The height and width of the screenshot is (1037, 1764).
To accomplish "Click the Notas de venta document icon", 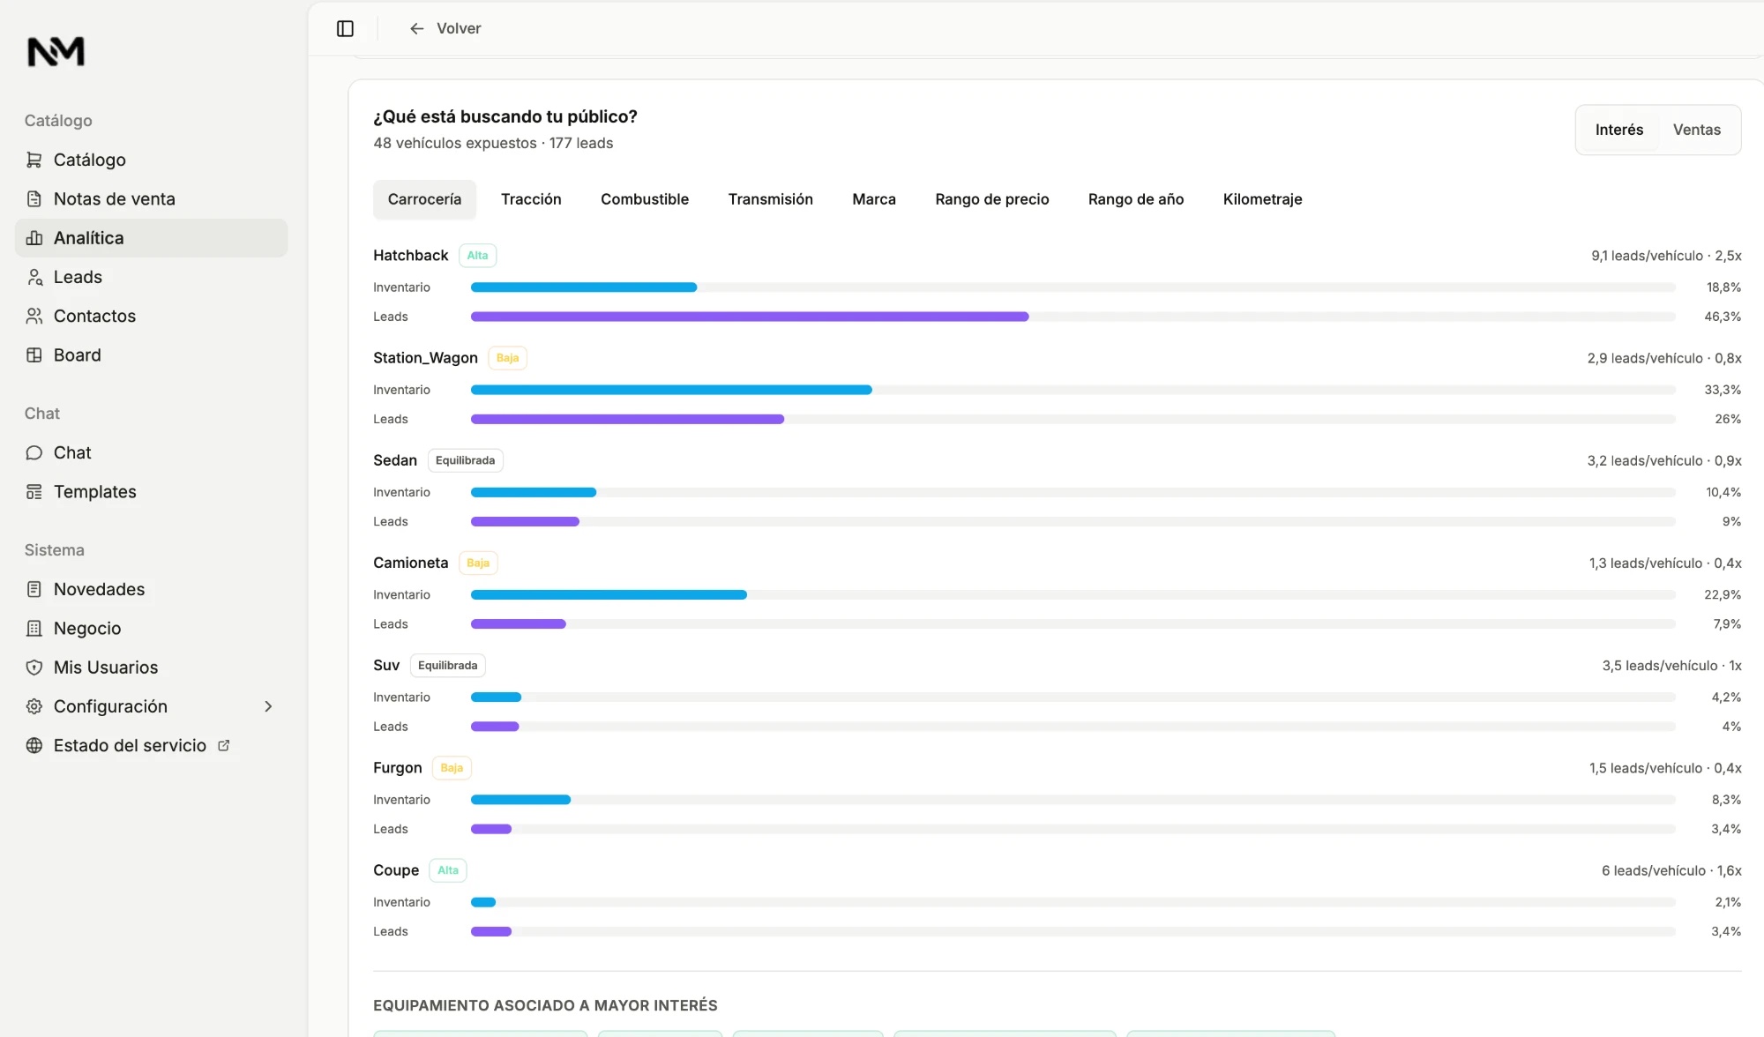I will pyautogui.click(x=34, y=198).
